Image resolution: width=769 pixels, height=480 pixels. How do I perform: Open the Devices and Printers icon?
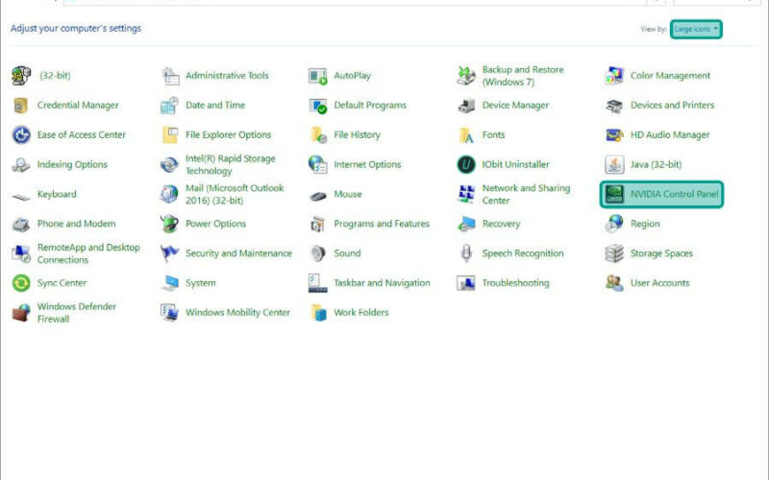[614, 106]
